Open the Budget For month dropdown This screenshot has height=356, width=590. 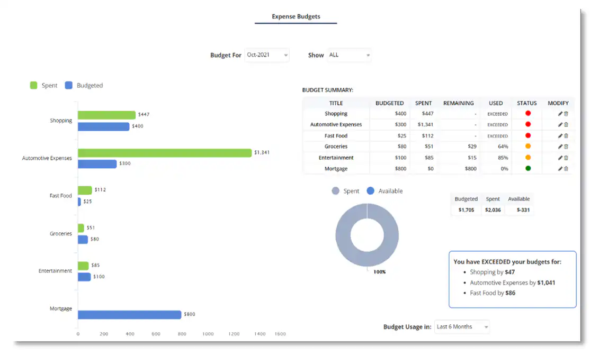[267, 55]
